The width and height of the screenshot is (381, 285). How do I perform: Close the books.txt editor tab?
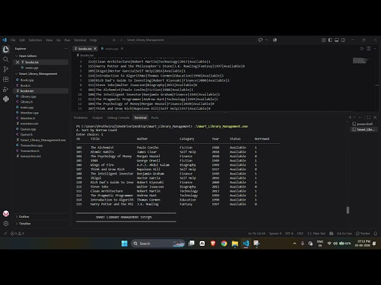point(95,49)
